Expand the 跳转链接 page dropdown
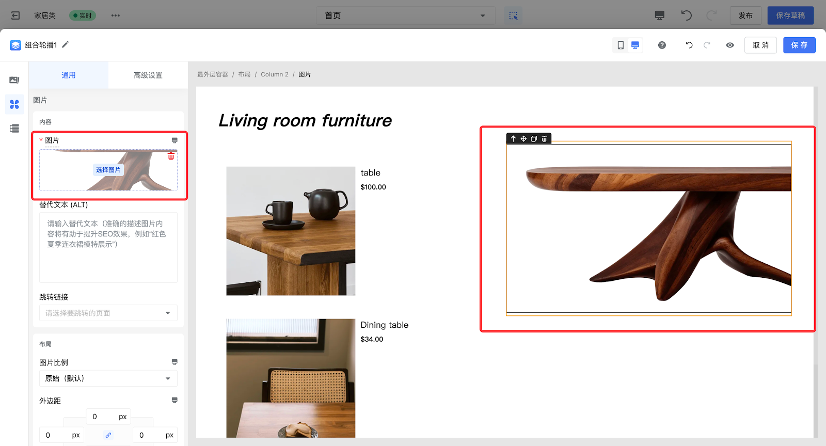 point(108,313)
